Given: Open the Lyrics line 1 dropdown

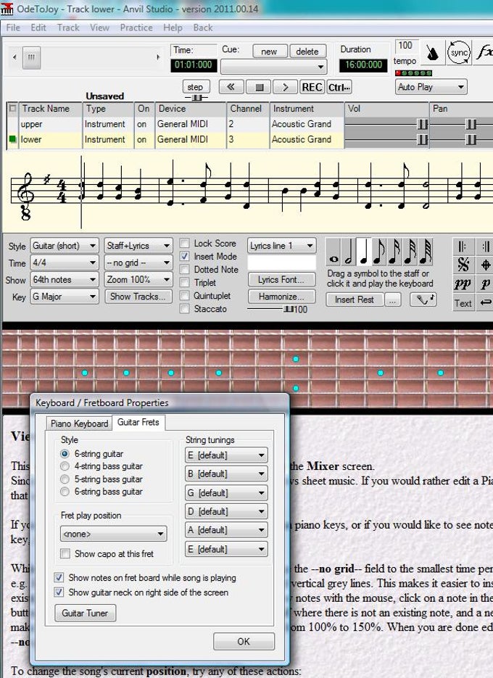Looking at the screenshot, I should [281, 246].
